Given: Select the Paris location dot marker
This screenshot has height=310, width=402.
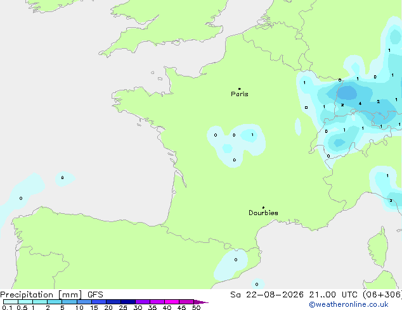Looking at the screenshot, I should (x=240, y=89).
